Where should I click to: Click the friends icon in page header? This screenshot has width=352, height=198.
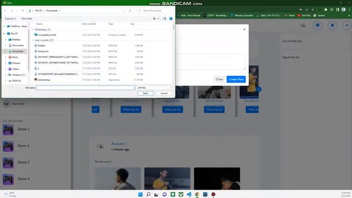click(303, 25)
